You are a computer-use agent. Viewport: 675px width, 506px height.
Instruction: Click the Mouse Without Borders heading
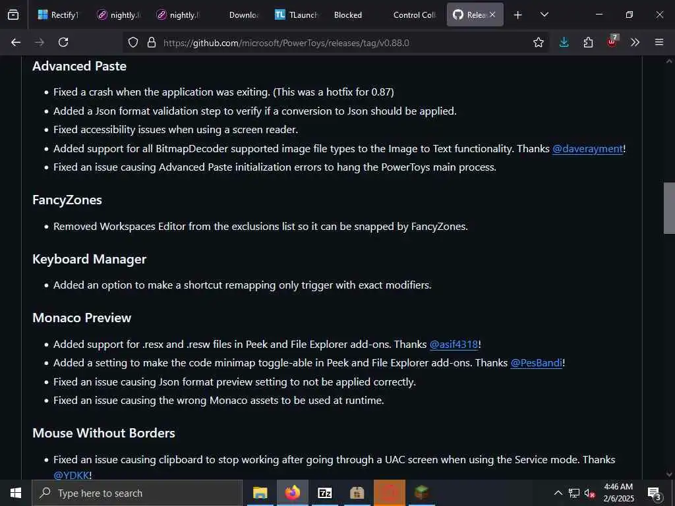[x=103, y=433]
